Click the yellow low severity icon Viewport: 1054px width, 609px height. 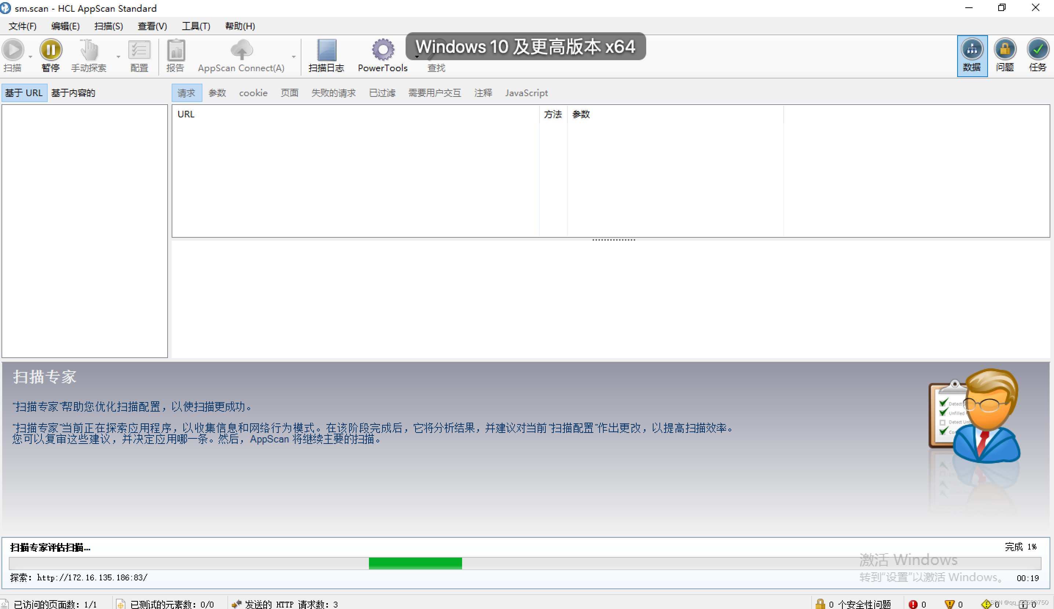click(x=986, y=604)
